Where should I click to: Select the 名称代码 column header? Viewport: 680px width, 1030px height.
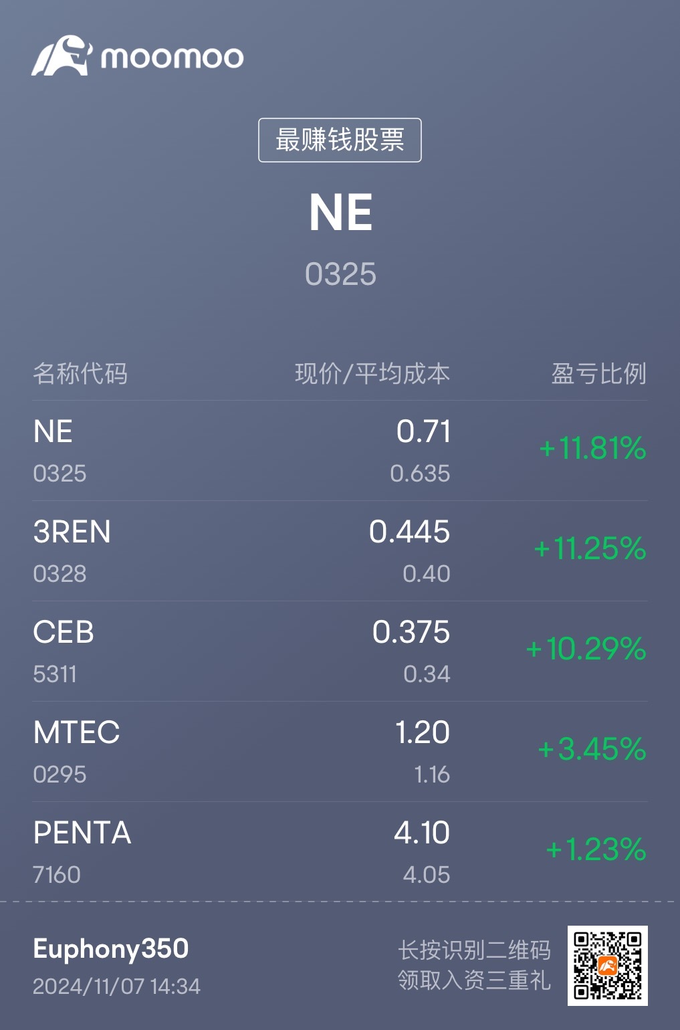pyautogui.click(x=80, y=373)
